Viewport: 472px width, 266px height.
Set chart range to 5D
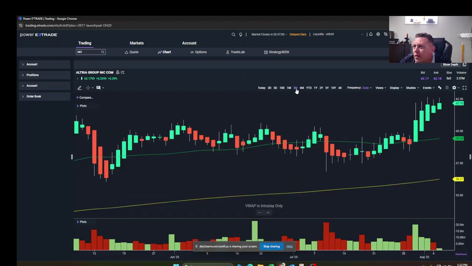[275, 88]
